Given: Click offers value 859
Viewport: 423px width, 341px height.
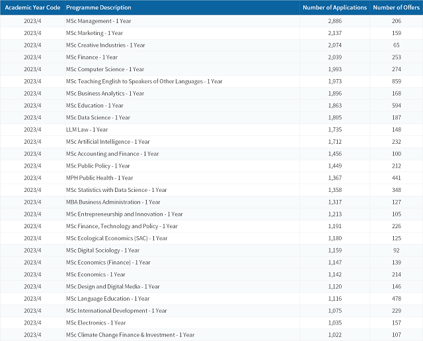Looking at the screenshot, I should 397,82.
